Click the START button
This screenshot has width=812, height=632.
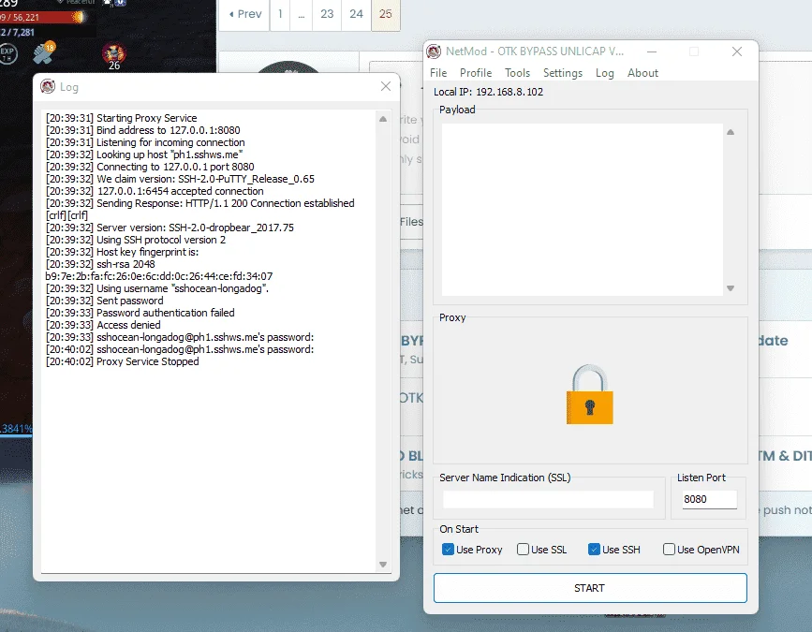[590, 588]
